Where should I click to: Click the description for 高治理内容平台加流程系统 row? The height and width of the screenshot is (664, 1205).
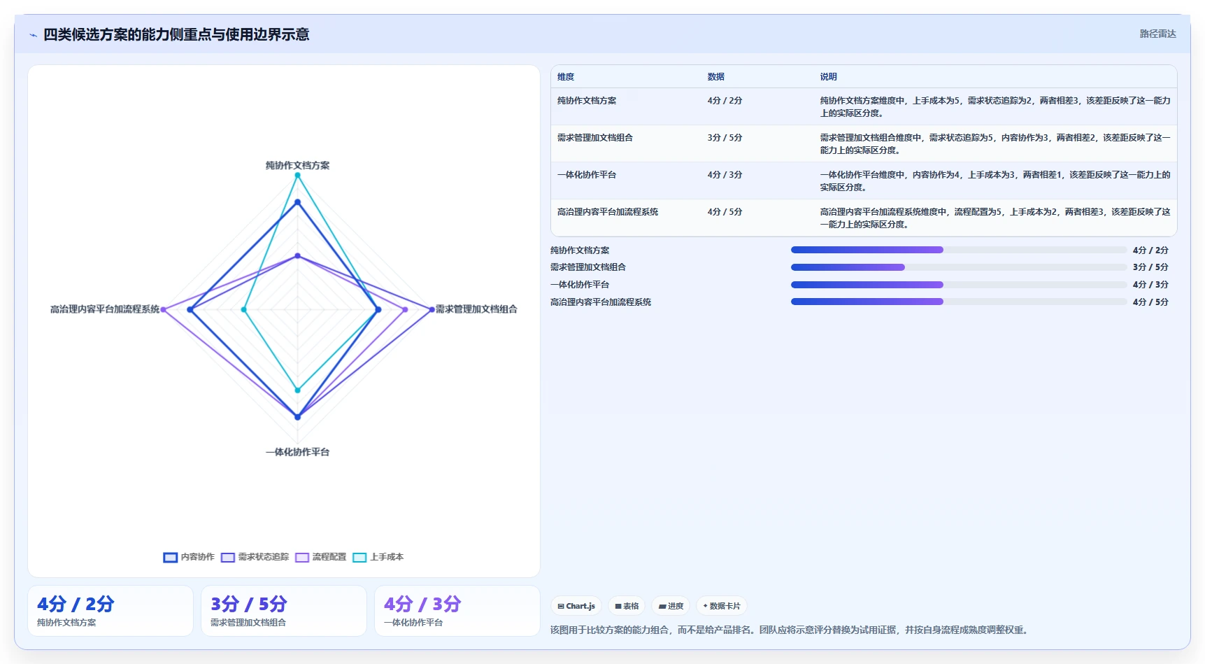point(995,218)
